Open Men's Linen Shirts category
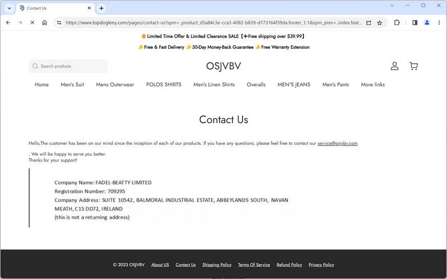The height and width of the screenshot is (279, 447). 214,84
